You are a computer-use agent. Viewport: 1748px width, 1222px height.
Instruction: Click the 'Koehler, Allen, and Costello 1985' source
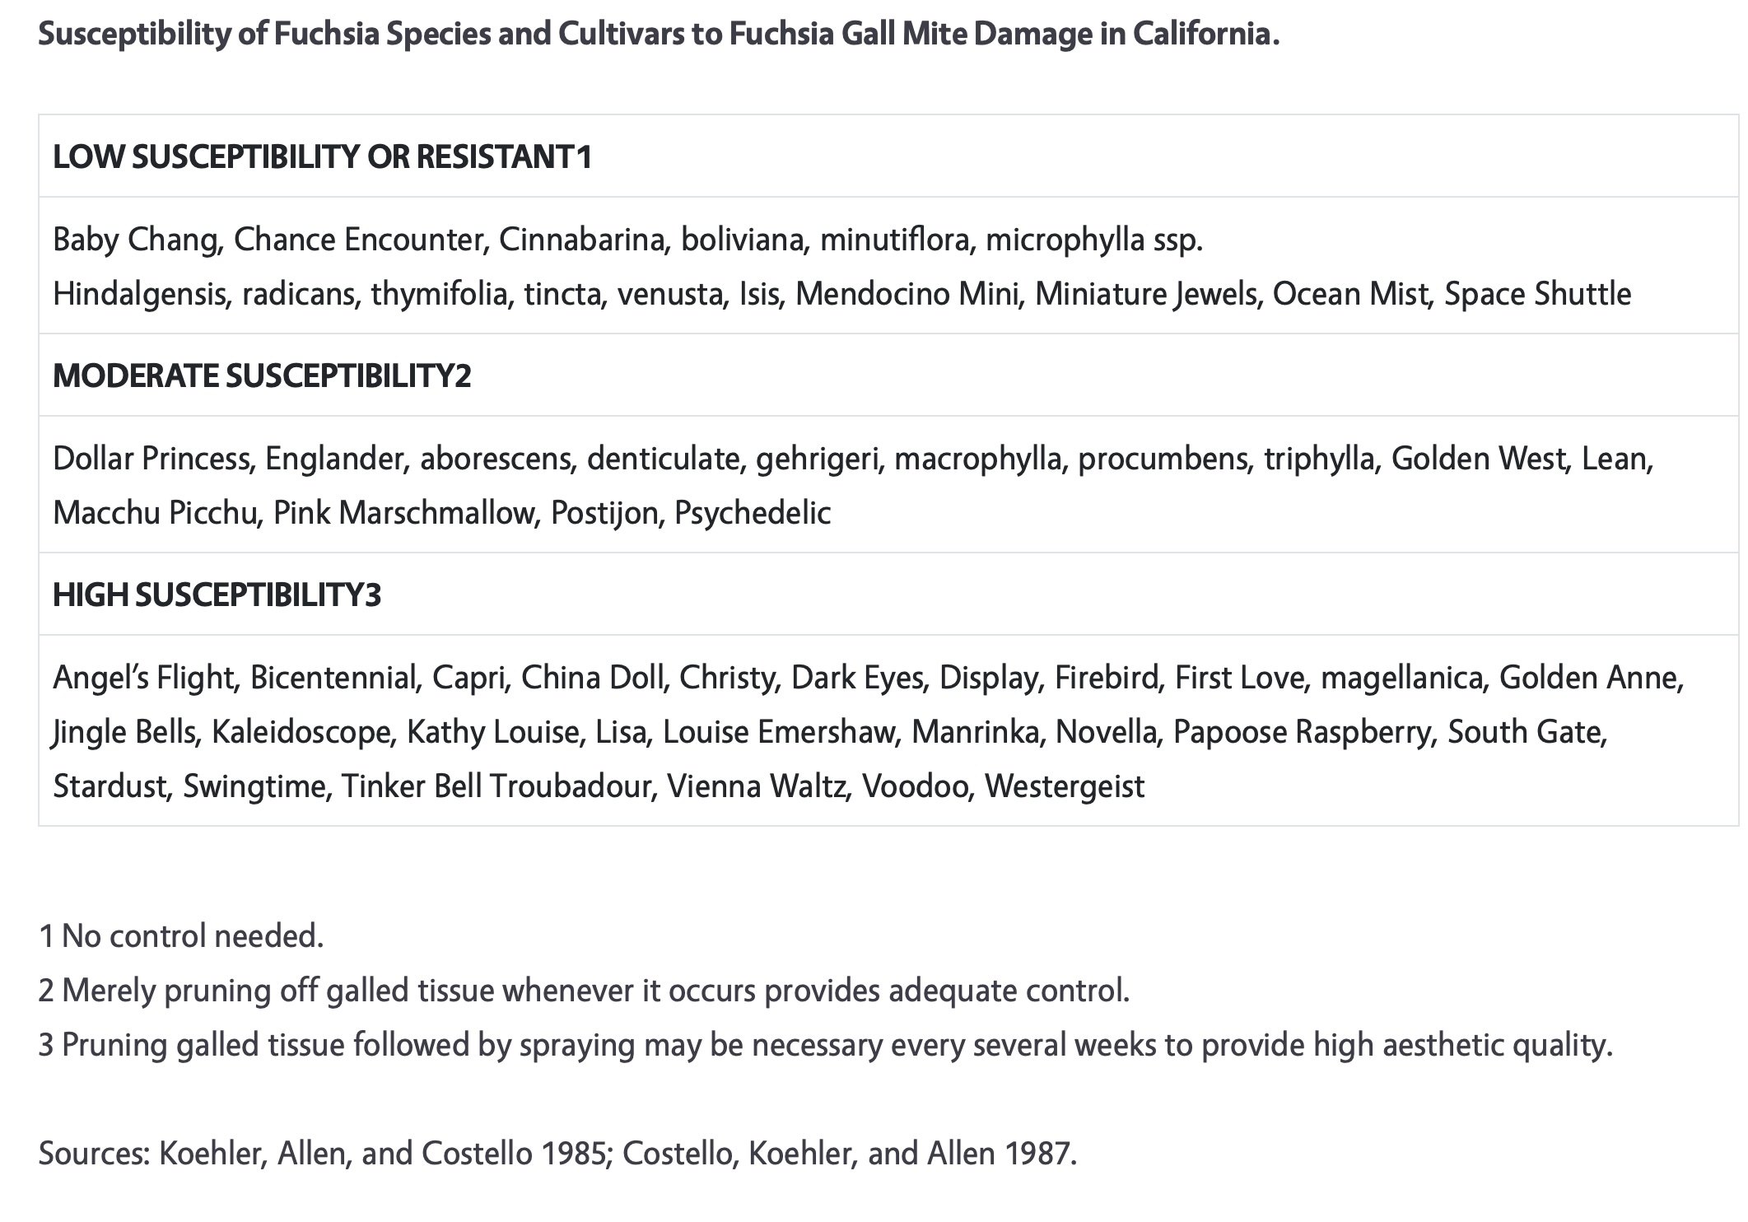click(x=382, y=1154)
